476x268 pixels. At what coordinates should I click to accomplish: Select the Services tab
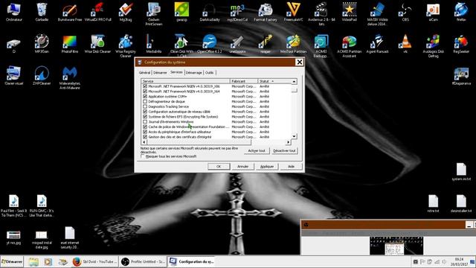pyautogui.click(x=176, y=72)
